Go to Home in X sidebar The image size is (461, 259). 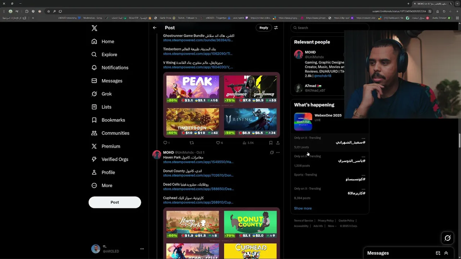103,41
